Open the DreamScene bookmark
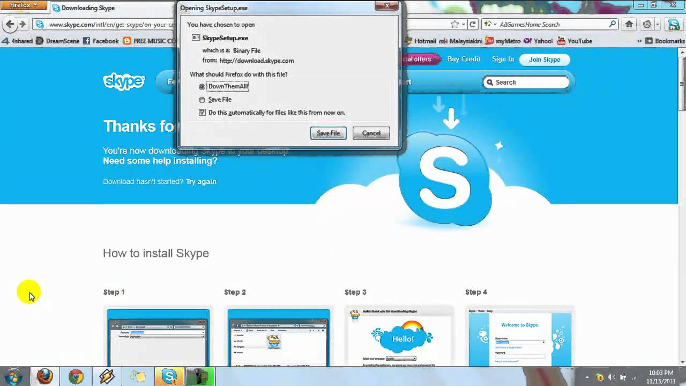Image resolution: width=686 pixels, height=386 pixels. [57, 41]
